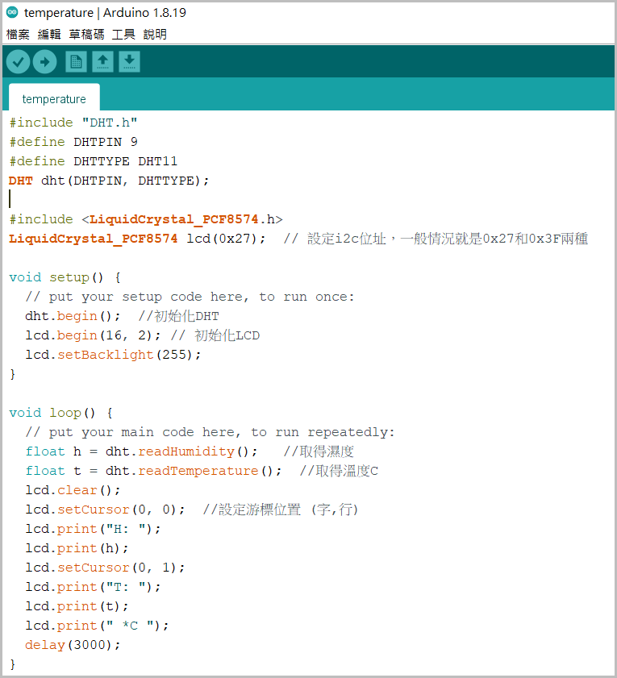
Task: Open the 檔案 menu
Action: tap(18, 35)
